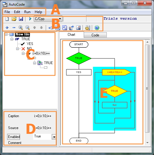Collapse the IF TRUE tree node
The height and width of the screenshot is (155, 154).
point(12,39)
